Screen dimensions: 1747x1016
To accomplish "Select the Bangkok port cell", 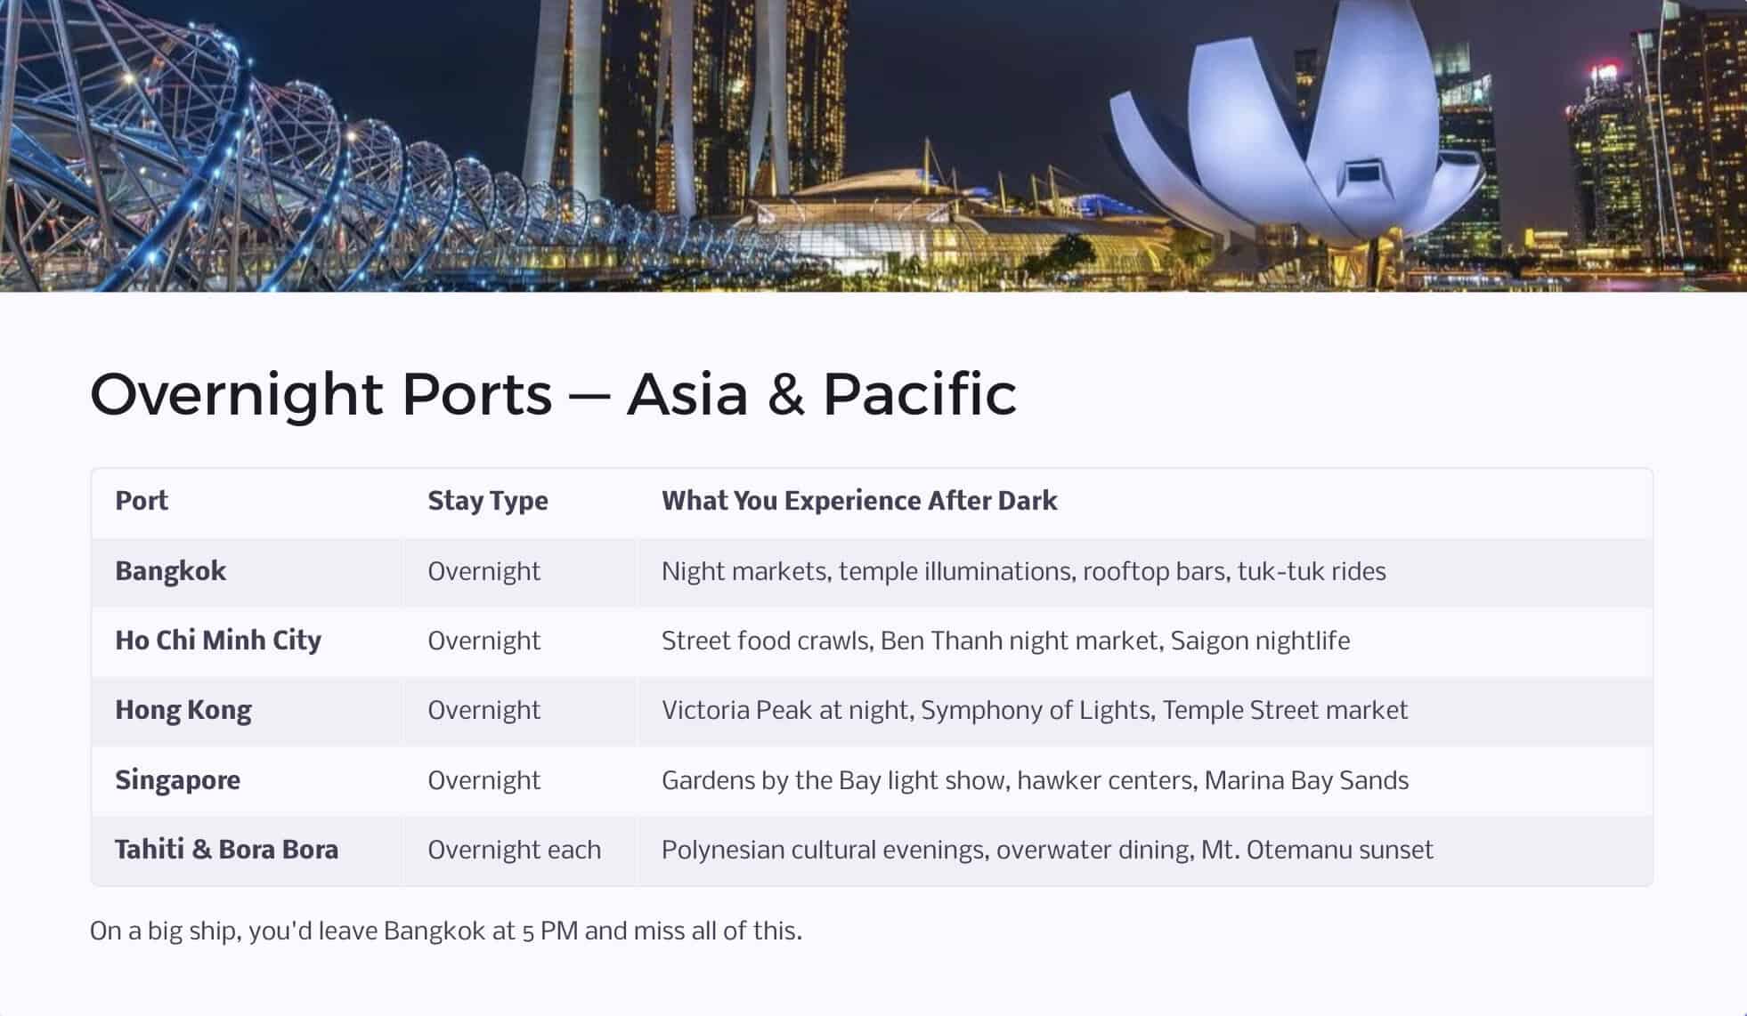I will tap(170, 571).
